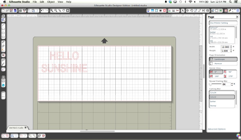
Task: Select the Line drawing tool
Action: (3, 25)
